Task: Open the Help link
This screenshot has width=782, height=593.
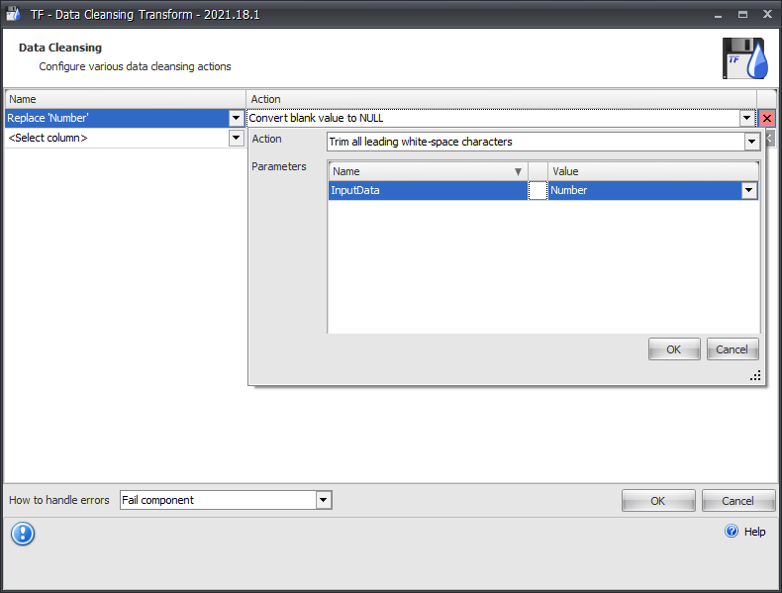Action: pos(754,532)
